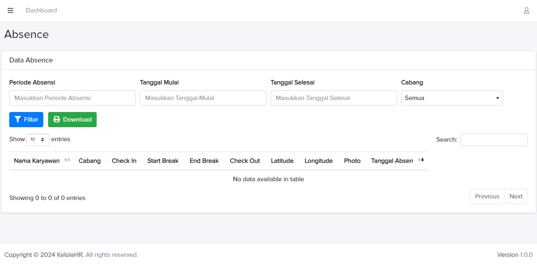Go to Previous page

[x=487, y=196]
